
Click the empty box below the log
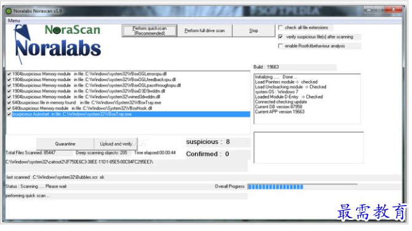pyautogui.click(x=309, y=148)
